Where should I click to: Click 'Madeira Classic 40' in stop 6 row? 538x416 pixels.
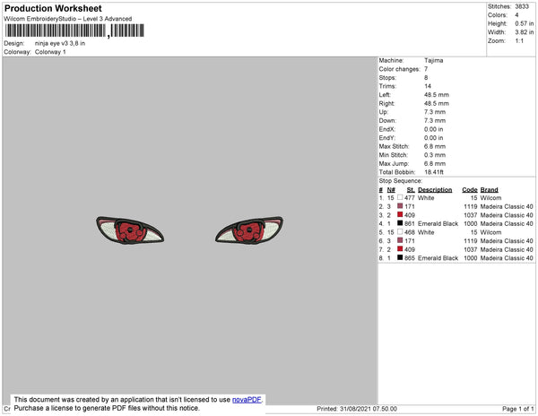click(507, 241)
